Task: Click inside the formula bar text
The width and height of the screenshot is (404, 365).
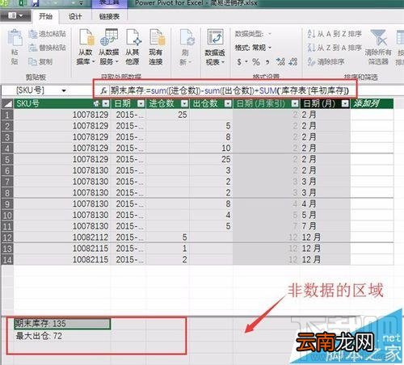Action: pos(229,90)
